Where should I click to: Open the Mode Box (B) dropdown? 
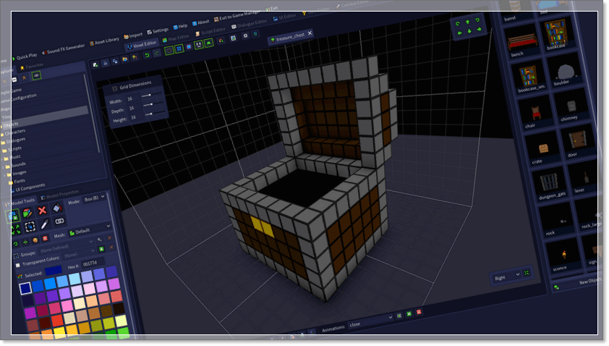click(x=94, y=198)
